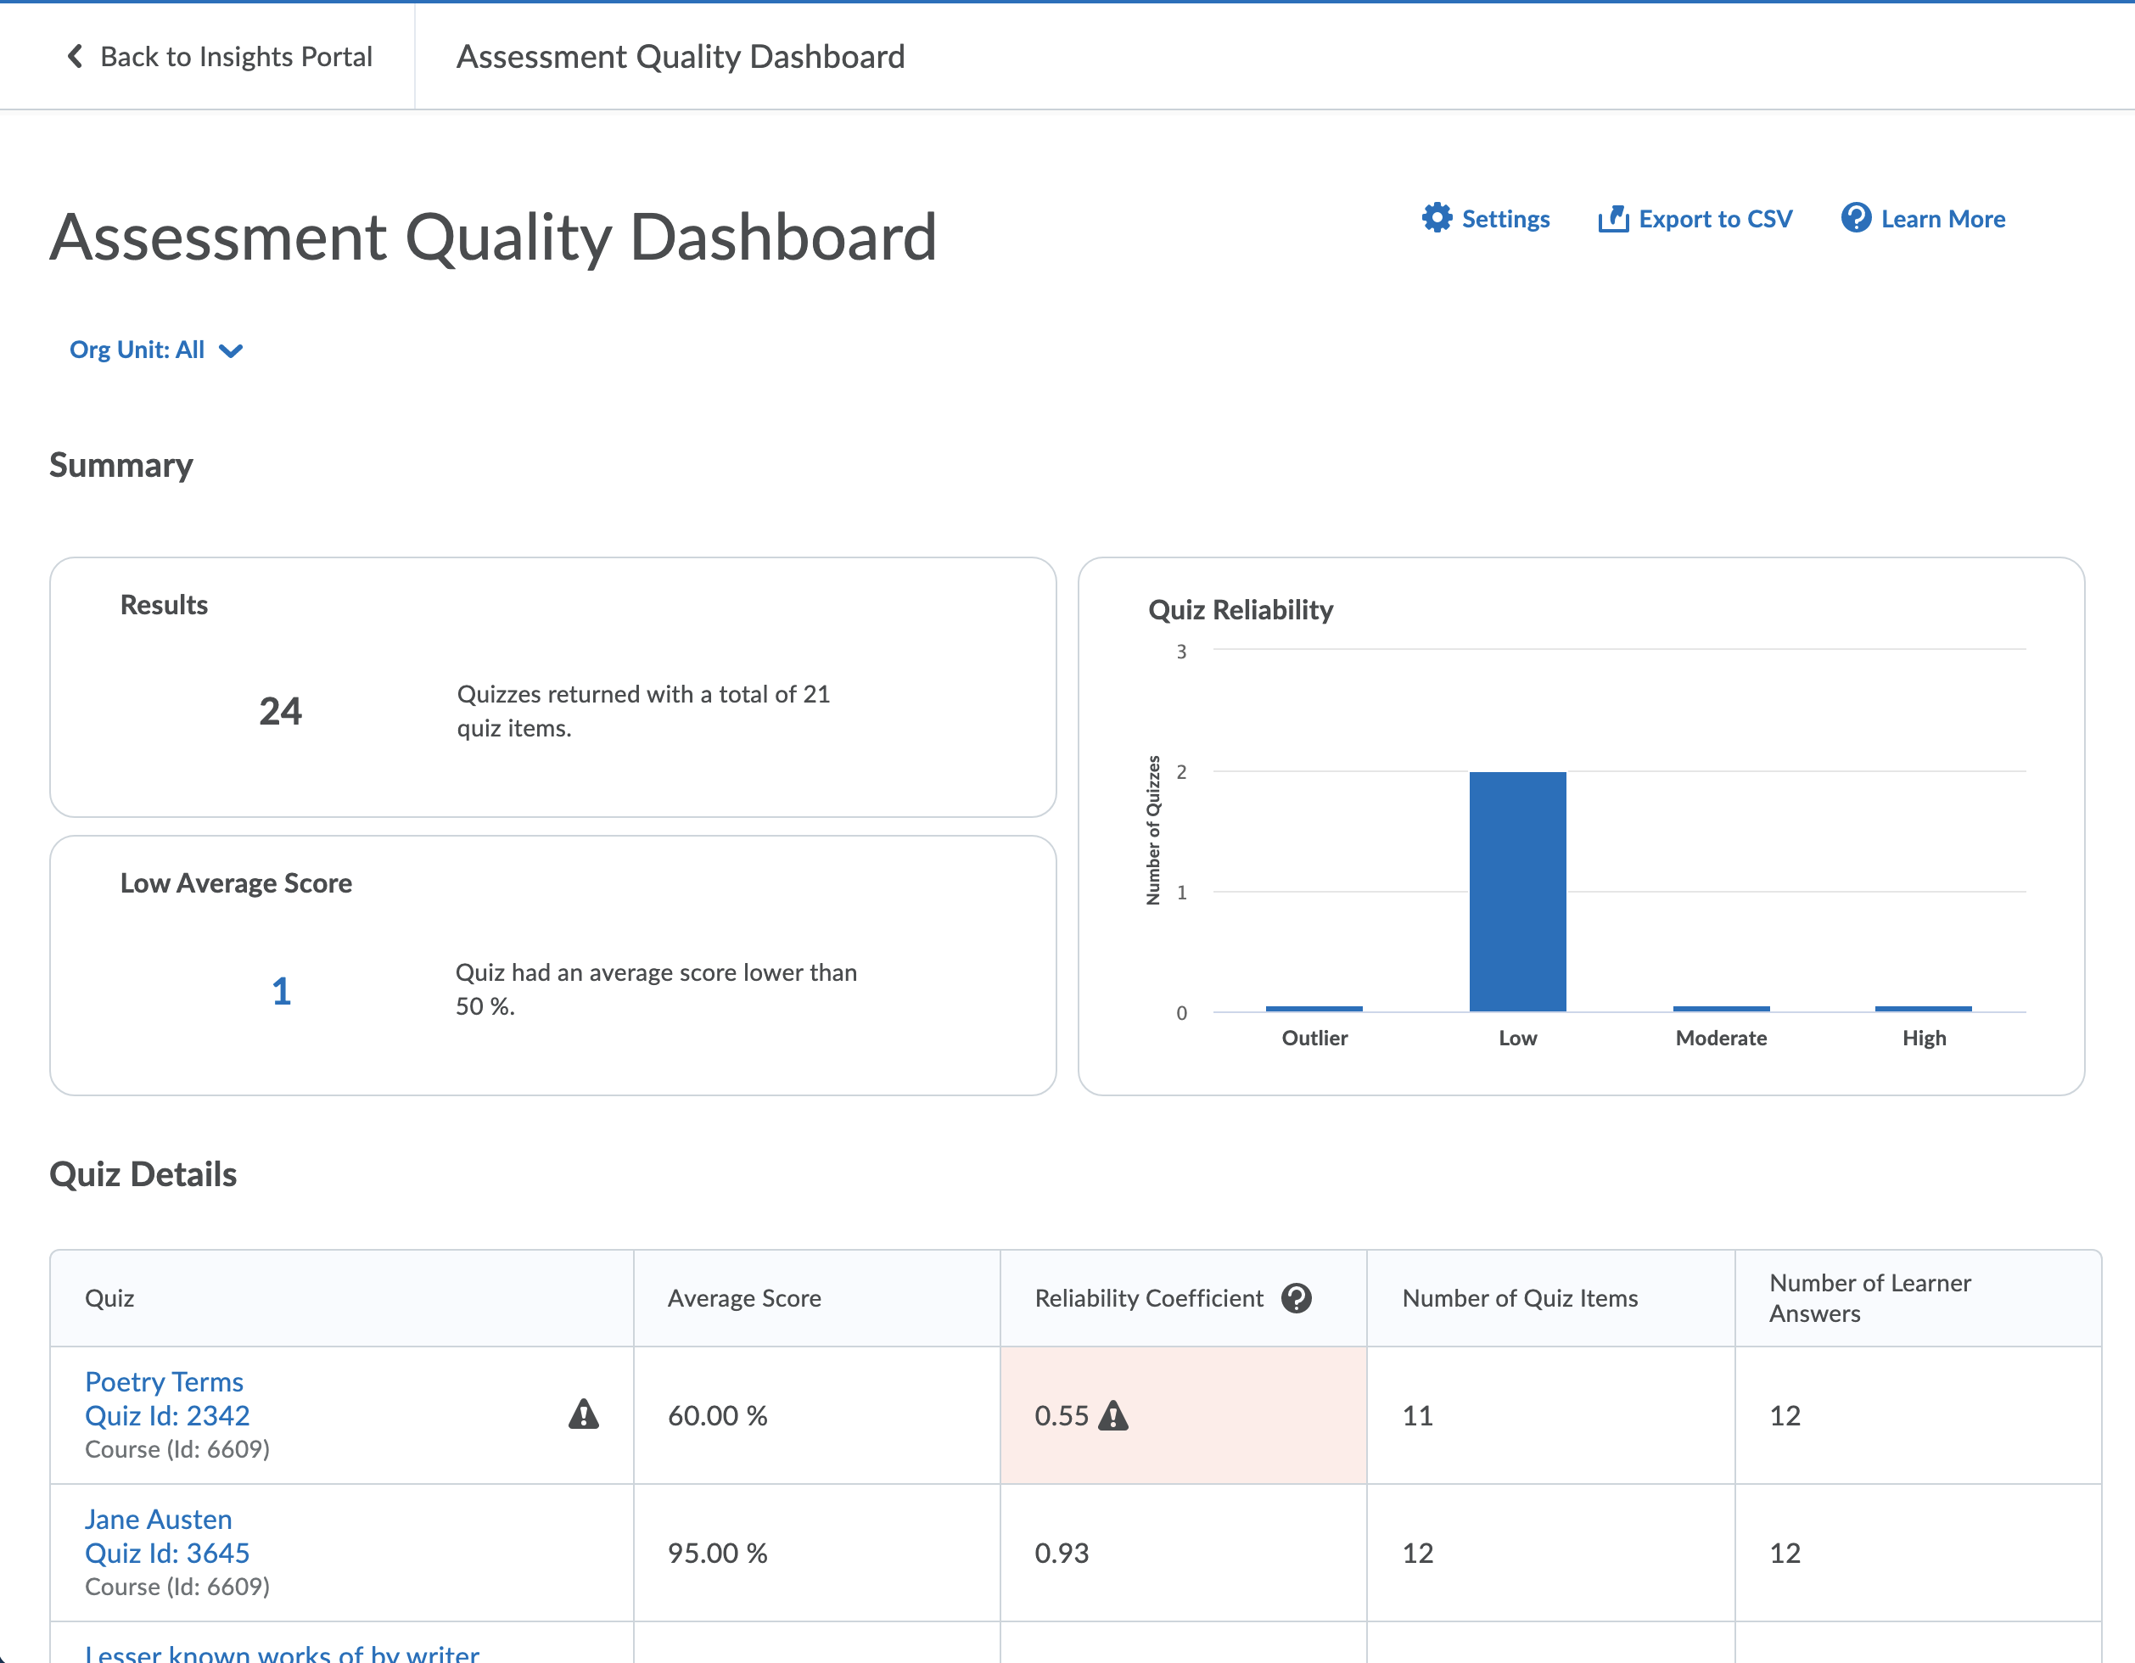Click the Low Average Score count 1
The height and width of the screenshot is (1663, 2135).
[282, 991]
